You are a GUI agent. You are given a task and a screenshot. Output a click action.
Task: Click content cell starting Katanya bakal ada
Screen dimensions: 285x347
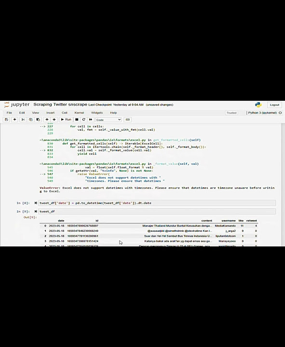tap(178, 241)
